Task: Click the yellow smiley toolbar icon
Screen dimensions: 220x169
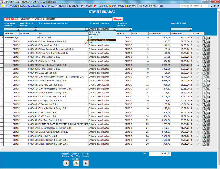Action: click(3, 6)
